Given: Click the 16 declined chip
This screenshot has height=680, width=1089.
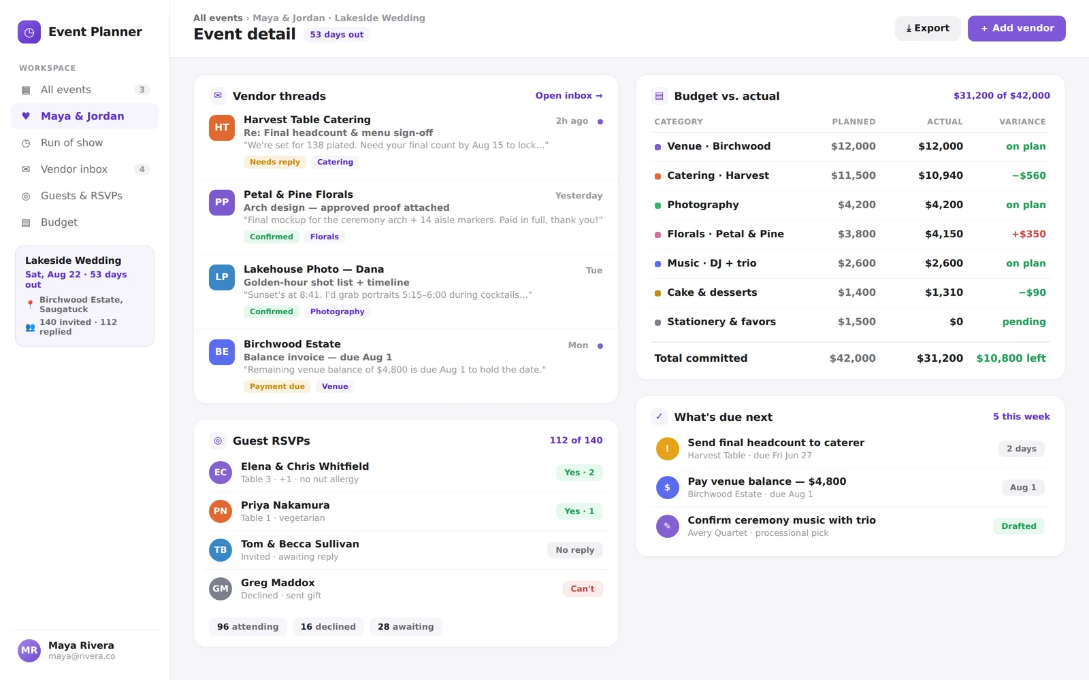Looking at the screenshot, I should [328, 627].
